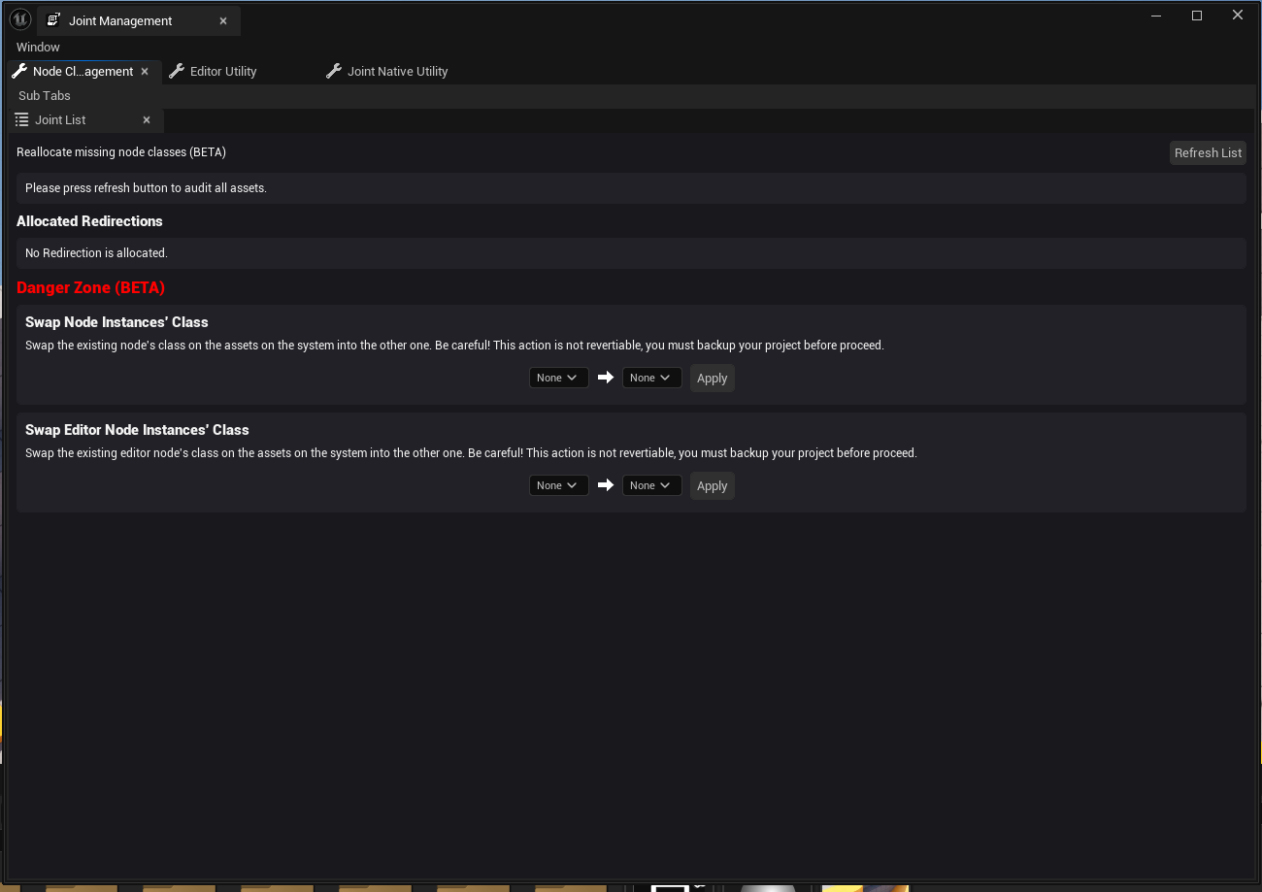Expand target dropdown under Swap Editor Node Instances' Class
The height and width of the screenshot is (892, 1262).
tap(651, 485)
